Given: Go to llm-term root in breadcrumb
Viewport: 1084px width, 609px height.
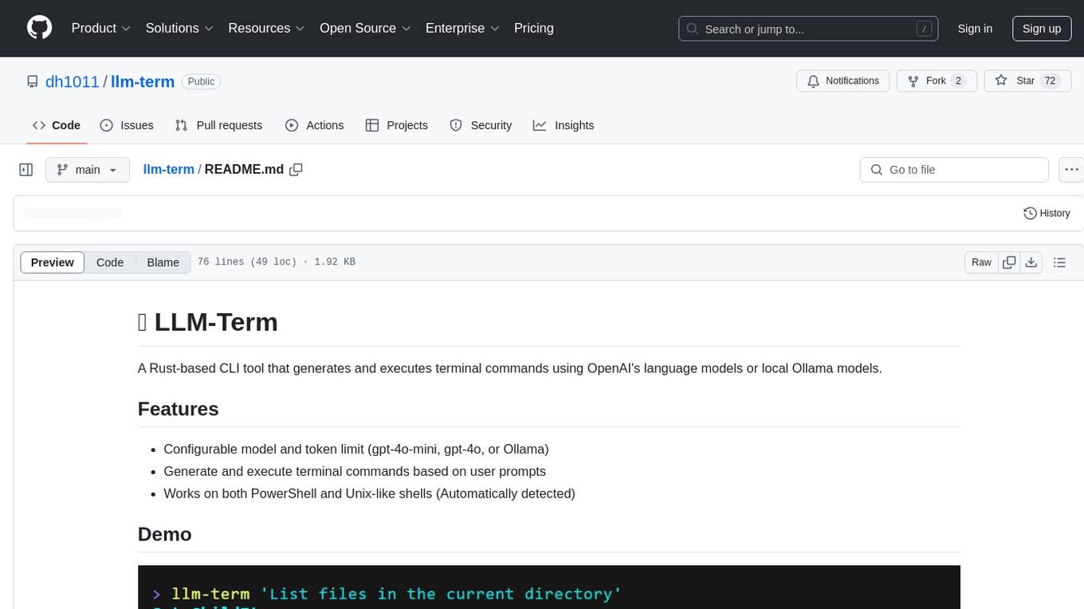Looking at the screenshot, I should pyautogui.click(x=168, y=169).
